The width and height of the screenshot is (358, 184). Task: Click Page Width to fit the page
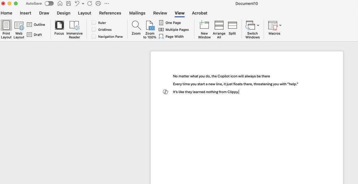174,36
